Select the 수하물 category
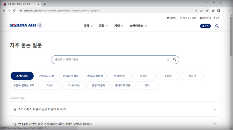This screenshot has height=130, width=233. pos(168,76)
